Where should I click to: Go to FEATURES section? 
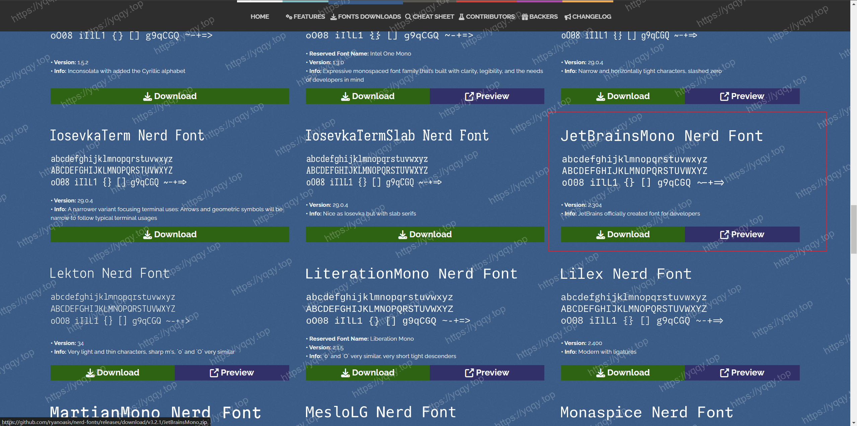[x=305, y=16]
